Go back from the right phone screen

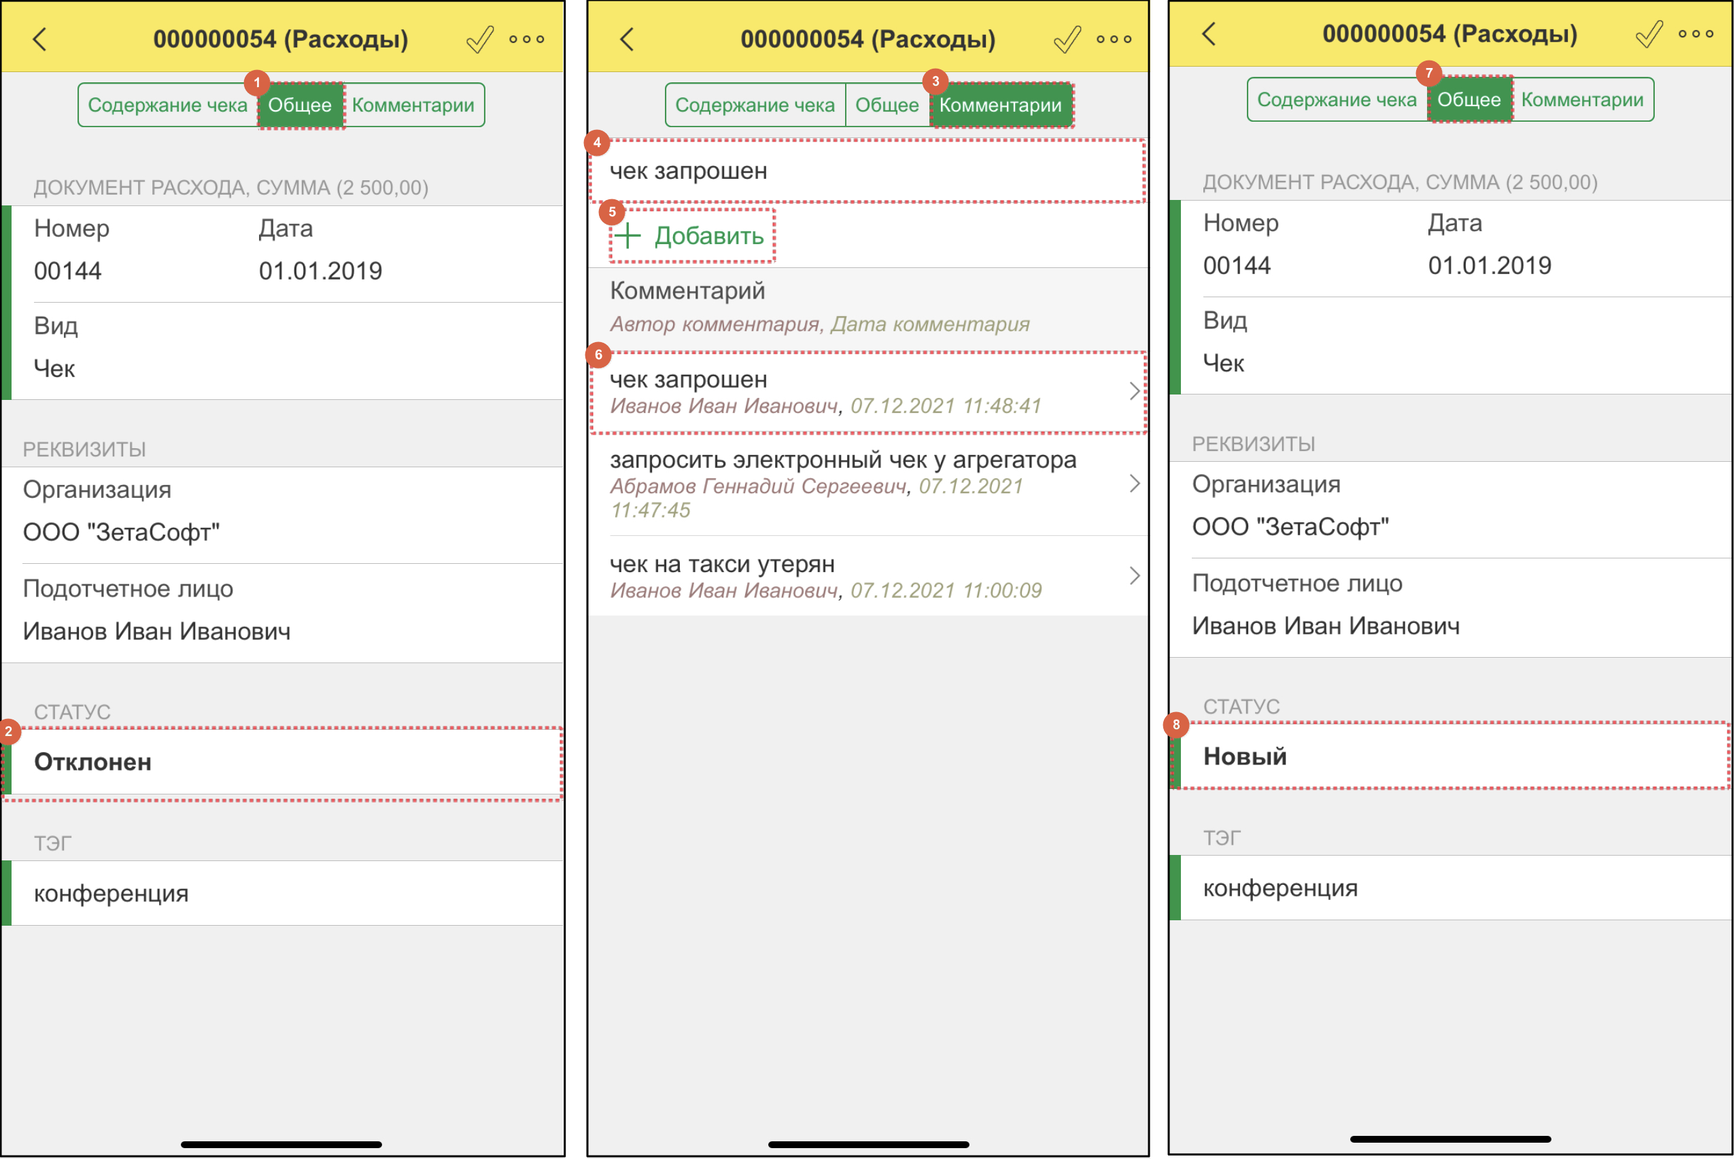[x=1209, y=34]
